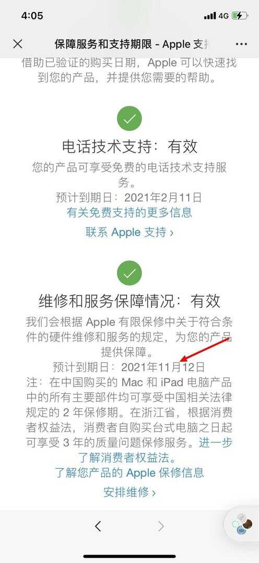Tap the browser back arrow
The height and width of the screenshot is (563, 259).
tap(98, 526)
